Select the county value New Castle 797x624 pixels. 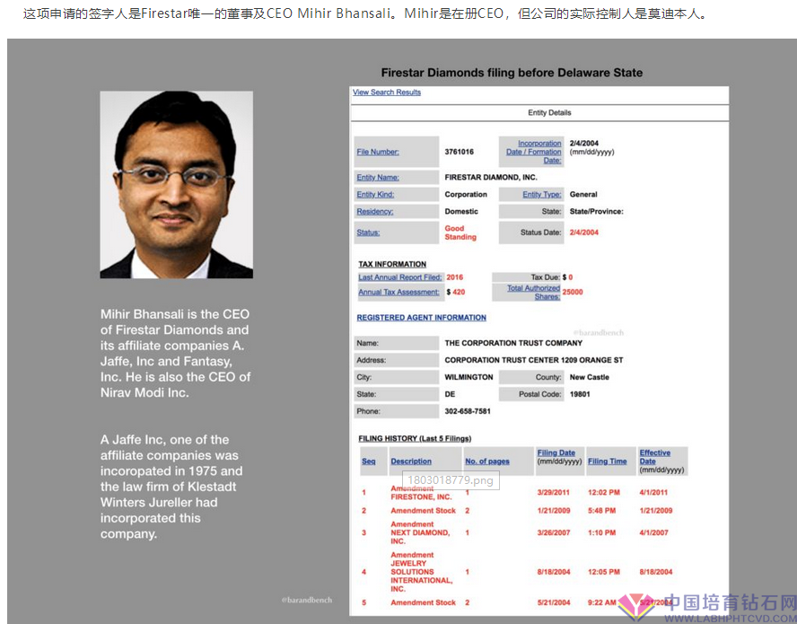point(589,377)
